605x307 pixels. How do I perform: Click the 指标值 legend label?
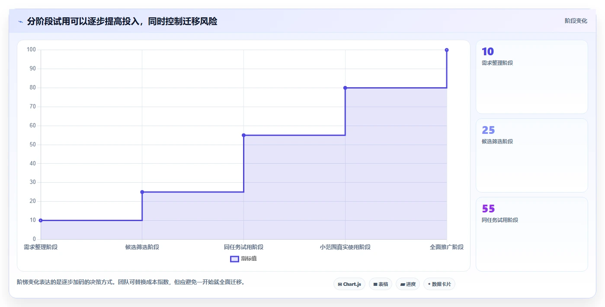click(x=249, y=259)
